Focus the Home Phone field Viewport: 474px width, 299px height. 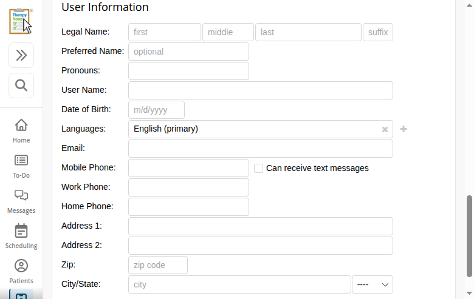point(188,207)
